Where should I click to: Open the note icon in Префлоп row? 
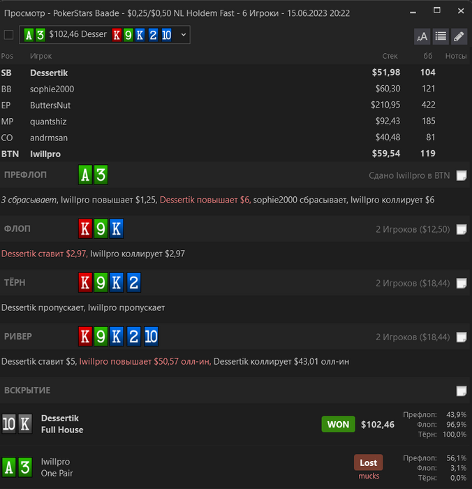point(462,175)
